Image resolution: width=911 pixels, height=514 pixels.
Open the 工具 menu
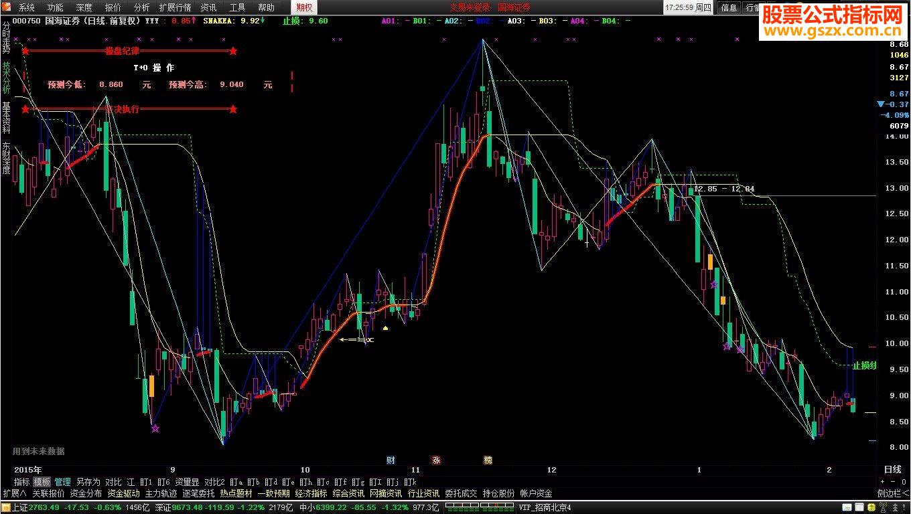(238, 7)
